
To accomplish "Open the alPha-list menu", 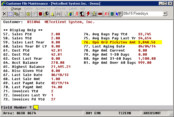I will (x=60, y=9).
